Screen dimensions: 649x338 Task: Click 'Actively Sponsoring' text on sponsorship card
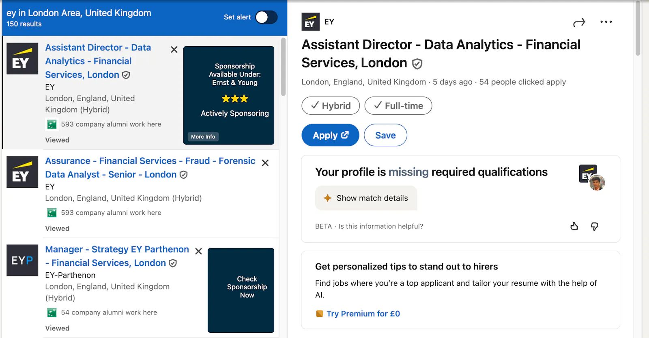[235, 113]
